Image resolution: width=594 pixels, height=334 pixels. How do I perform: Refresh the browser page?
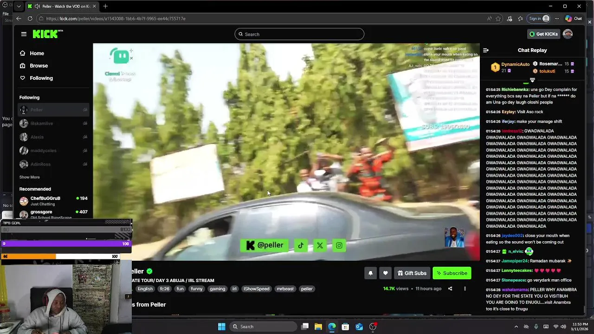(x=30, y=19)
